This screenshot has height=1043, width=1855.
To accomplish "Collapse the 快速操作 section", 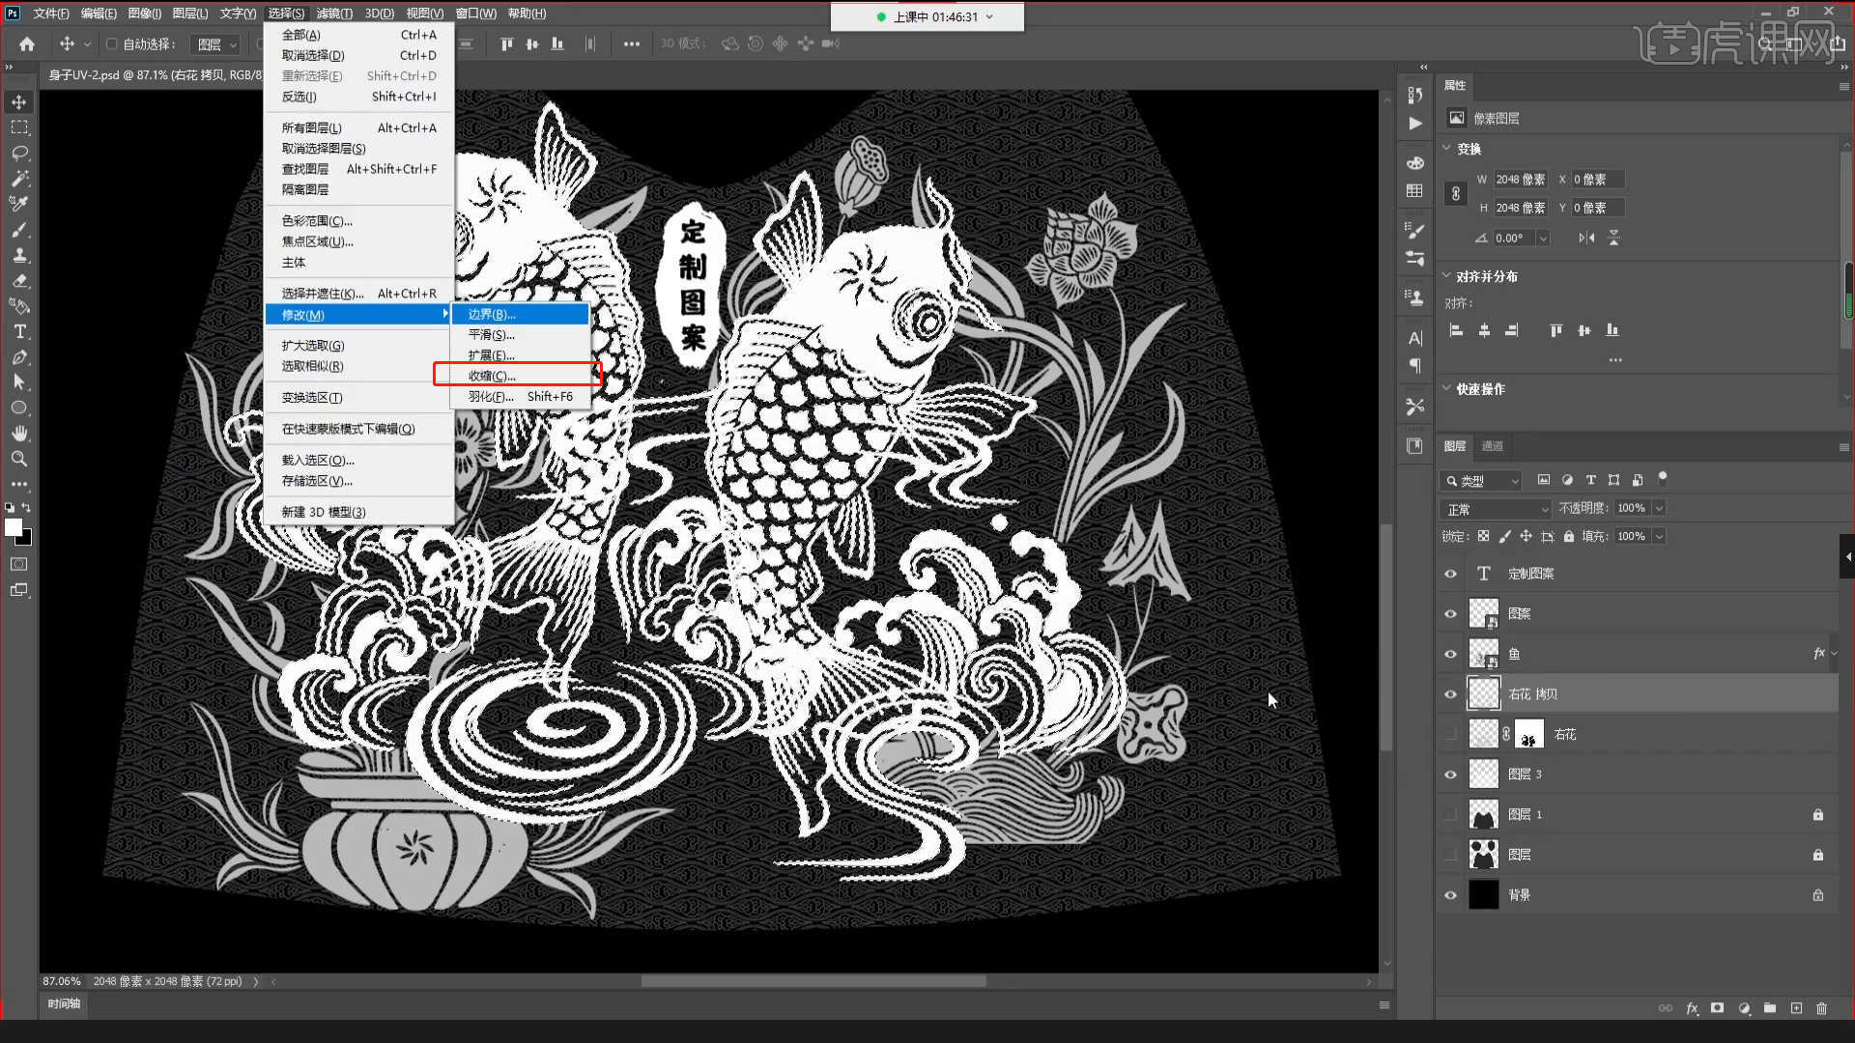I will tap(1447, 388).
